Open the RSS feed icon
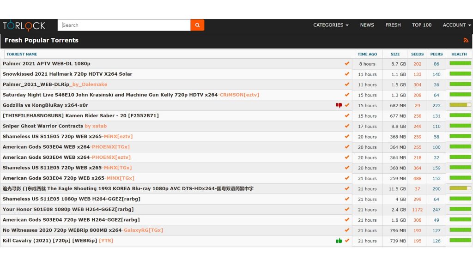The image size is (473, 266). pyautogui.click(x=466, y=41)
